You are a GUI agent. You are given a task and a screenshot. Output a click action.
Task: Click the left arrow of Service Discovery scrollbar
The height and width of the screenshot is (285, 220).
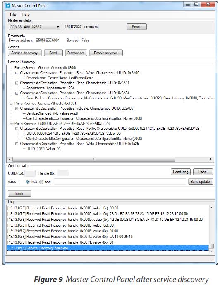pos(10,159)
